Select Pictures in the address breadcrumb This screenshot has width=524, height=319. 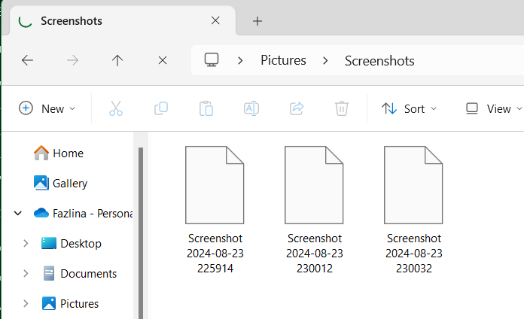point(283,61)
